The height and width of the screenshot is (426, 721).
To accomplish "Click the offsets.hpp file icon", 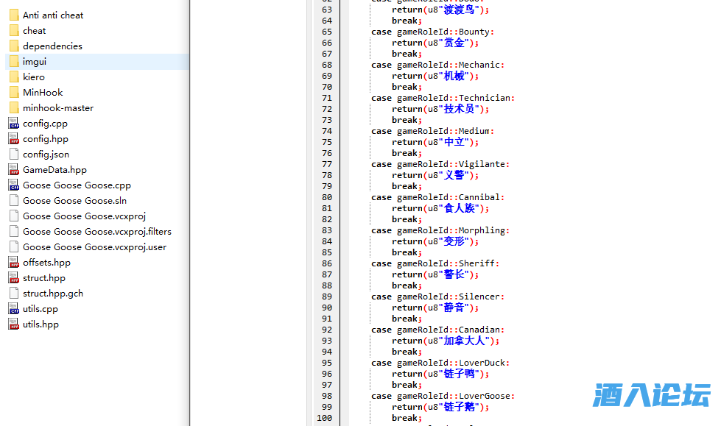I will (x=14, y=263).
